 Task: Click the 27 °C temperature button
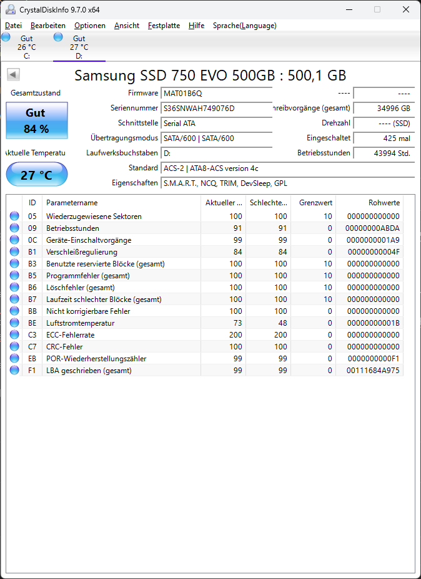[37, 174]
